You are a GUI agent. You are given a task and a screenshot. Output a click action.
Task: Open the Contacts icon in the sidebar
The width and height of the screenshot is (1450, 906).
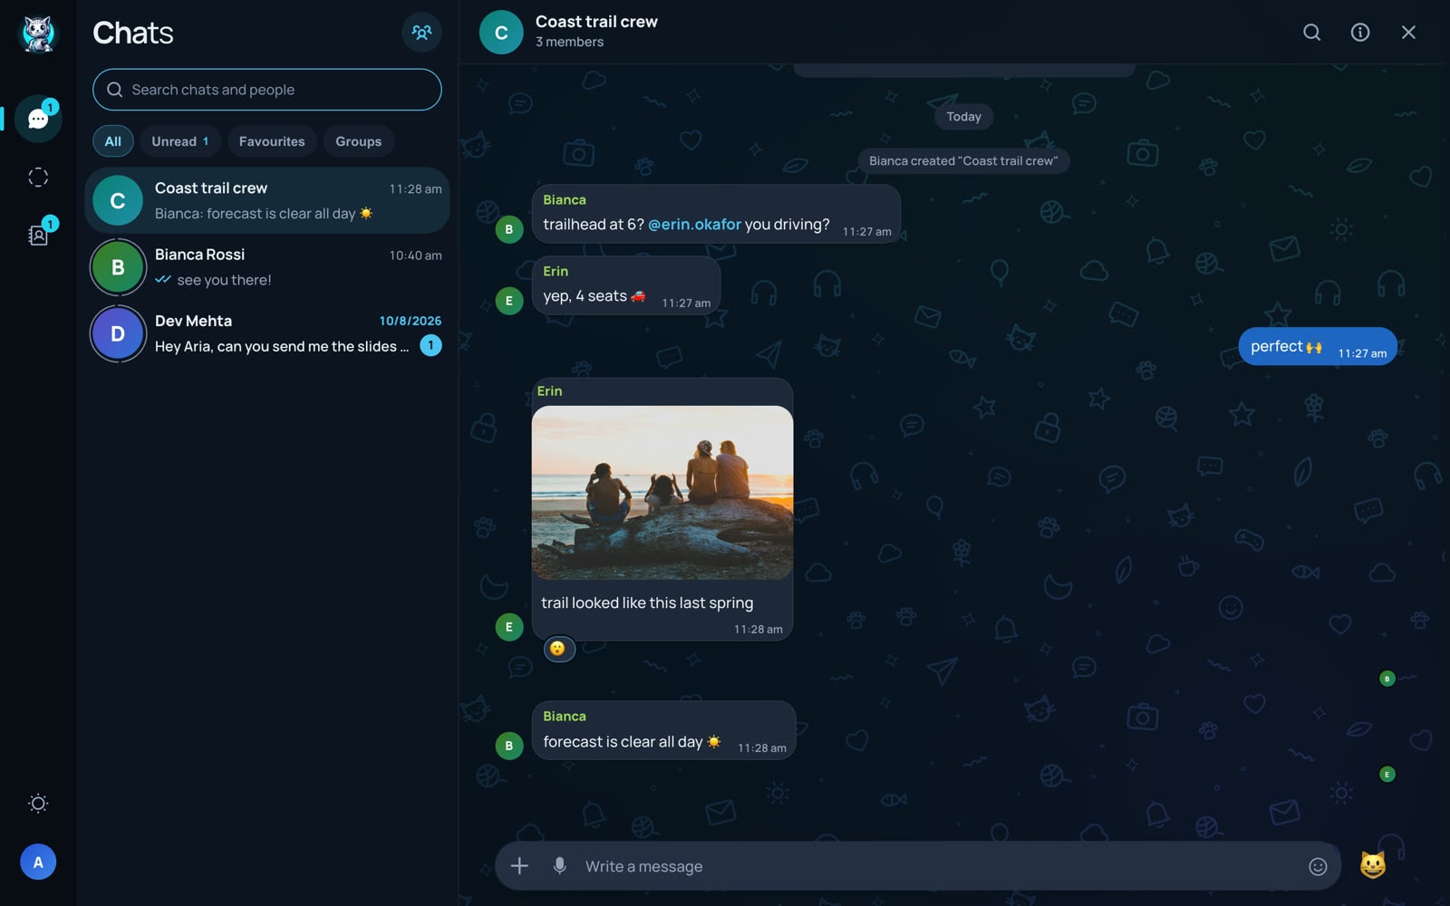(38, 236)
